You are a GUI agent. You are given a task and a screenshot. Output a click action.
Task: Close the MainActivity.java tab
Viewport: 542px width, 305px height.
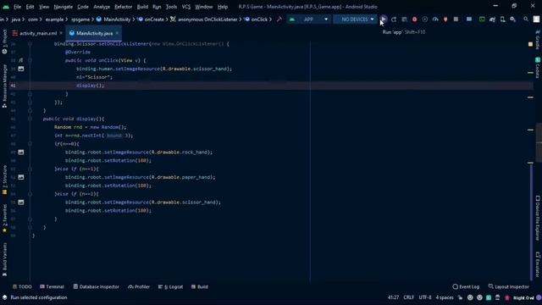coord(117,33)
